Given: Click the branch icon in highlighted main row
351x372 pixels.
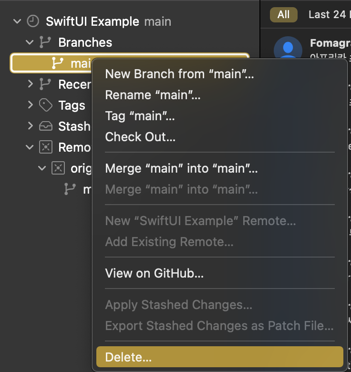Looking at the screenshot, I should [57, 63].
